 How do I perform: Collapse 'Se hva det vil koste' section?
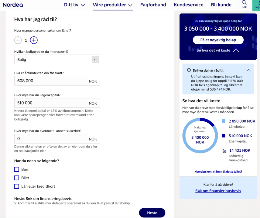(x=236, y=50)
